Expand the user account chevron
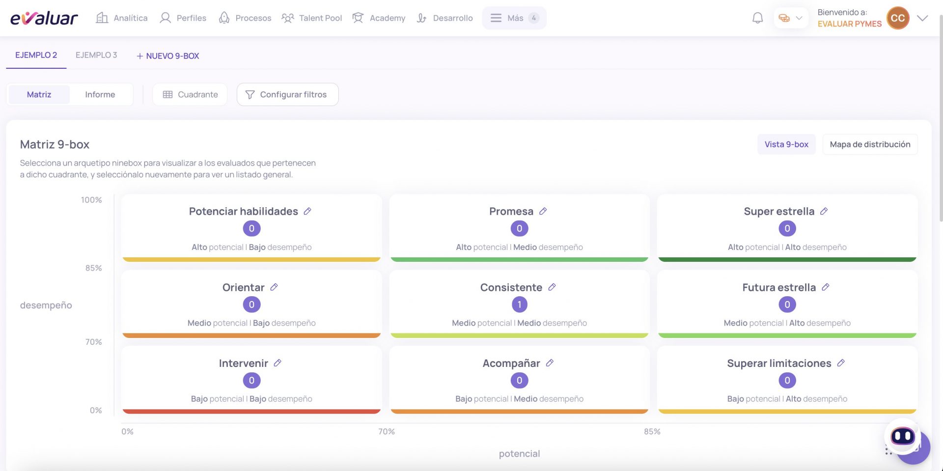 click(x=922, y=18)
